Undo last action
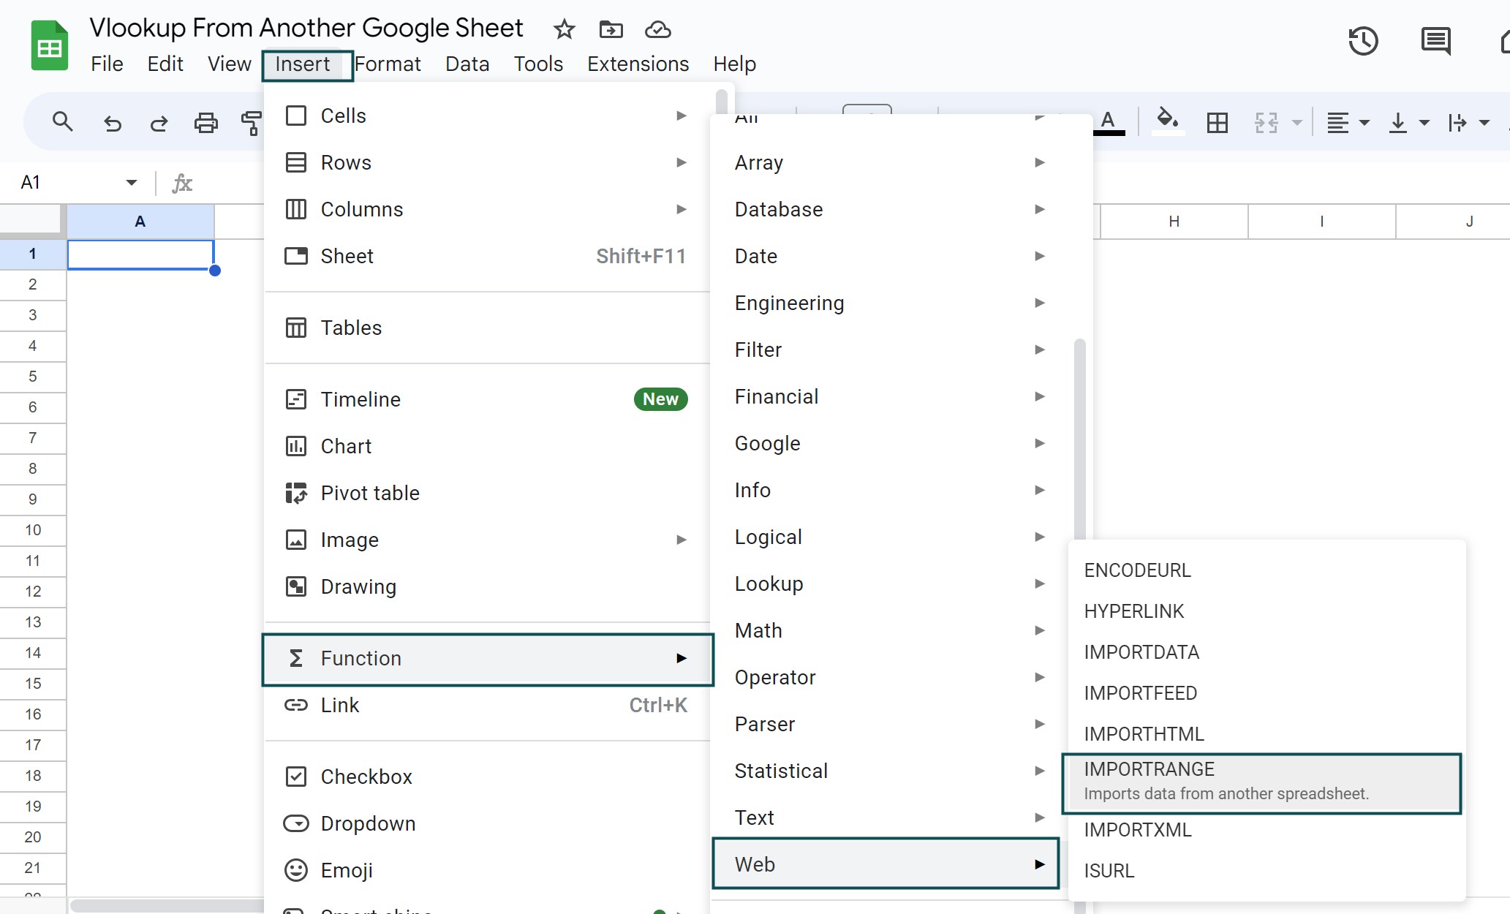The image size is (1510, 914). click(x=112, y=123)
